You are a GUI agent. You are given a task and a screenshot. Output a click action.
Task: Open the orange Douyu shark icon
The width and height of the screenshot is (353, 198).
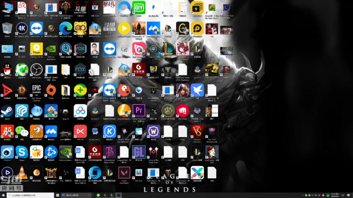[37, 132]
